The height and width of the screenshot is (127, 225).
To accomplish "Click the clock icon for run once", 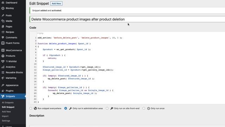I will [x=148, y=108].
